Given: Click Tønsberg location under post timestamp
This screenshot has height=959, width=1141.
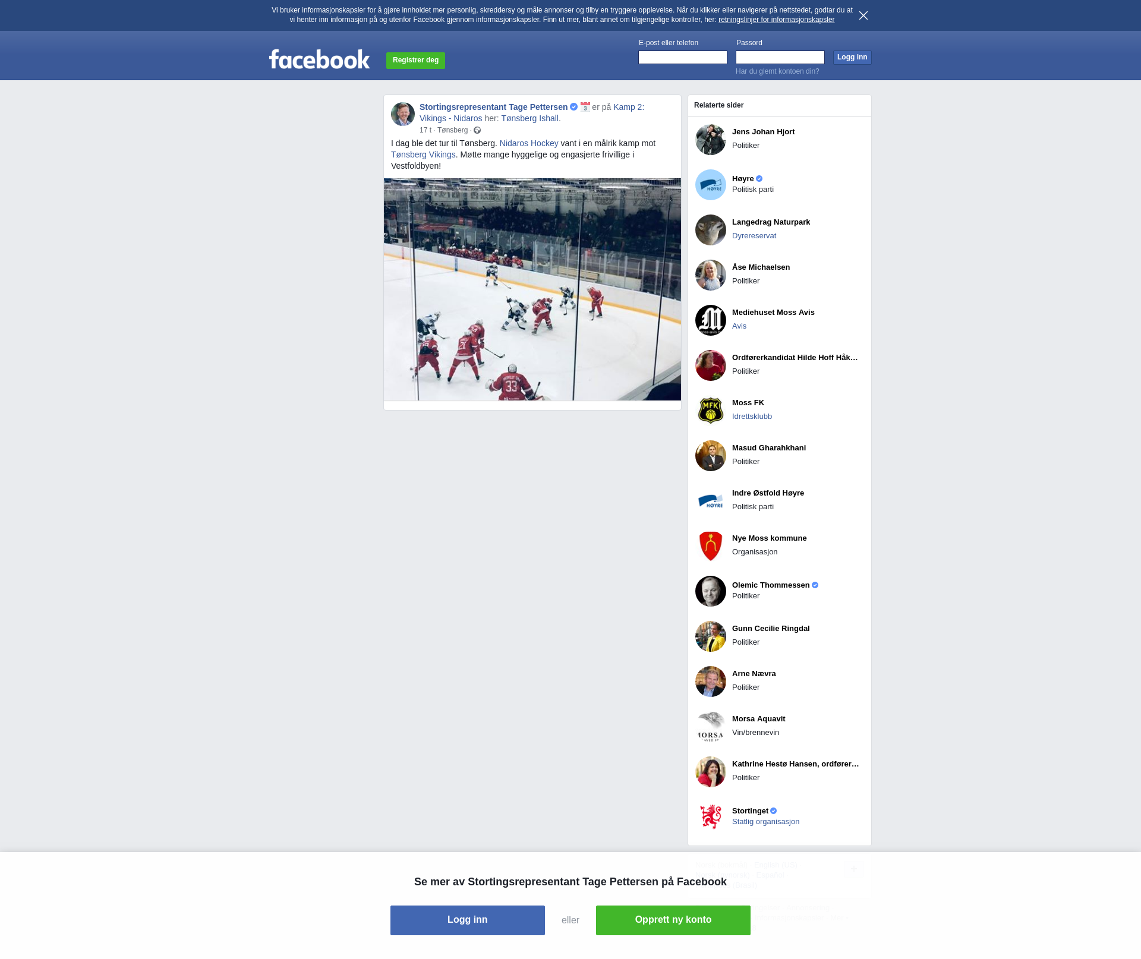Looking at the screenshot, I should pyautogui.click(x=452, y=130).
